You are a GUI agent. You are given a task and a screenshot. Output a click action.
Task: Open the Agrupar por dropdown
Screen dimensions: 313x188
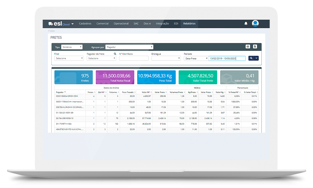tap(129, 47)
